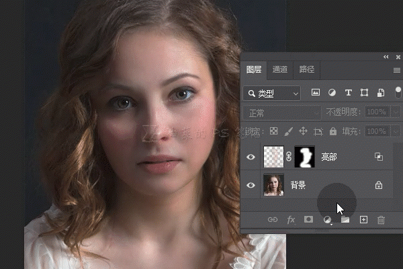
Task: Select the 亮部 layer thumbnail
Action: coord(274,157)
